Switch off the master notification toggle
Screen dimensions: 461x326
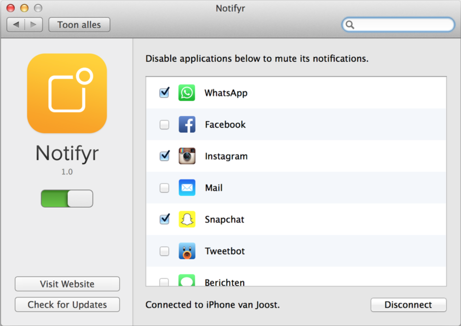coord(67,198)
